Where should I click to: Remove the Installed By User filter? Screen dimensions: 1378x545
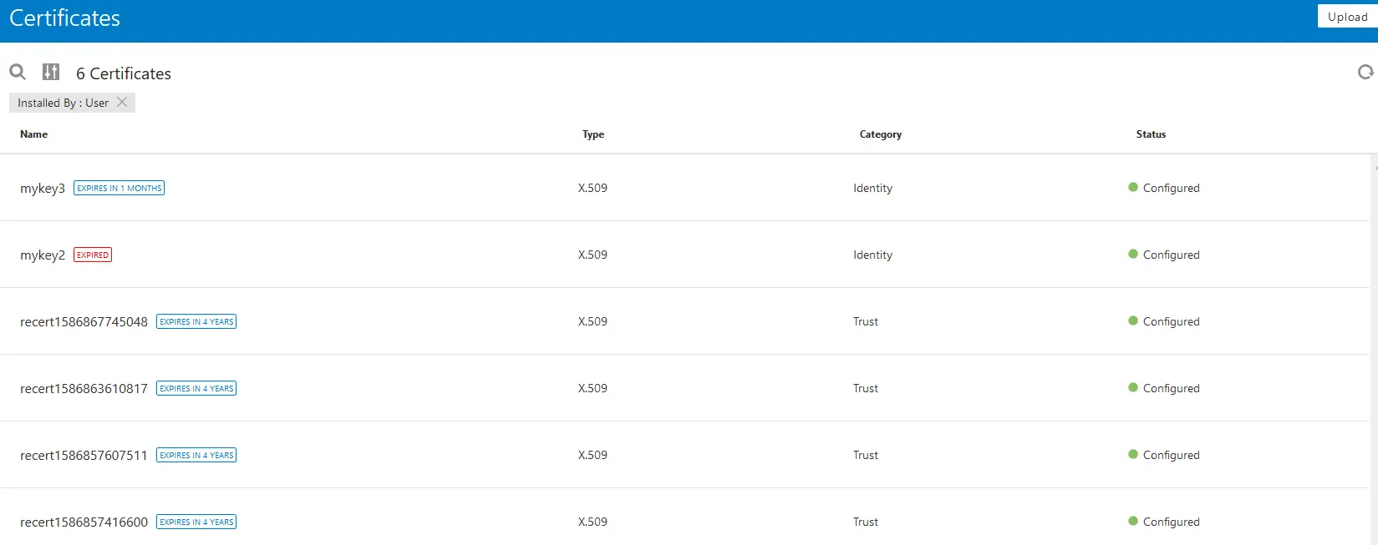coord(122,102)
